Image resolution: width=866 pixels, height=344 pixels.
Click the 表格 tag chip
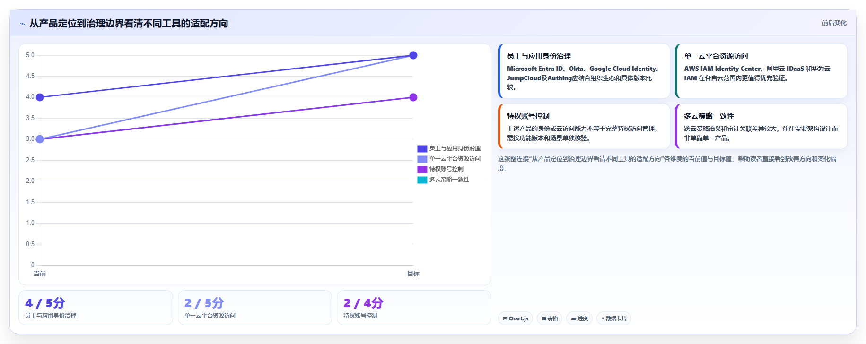point(550,318)
